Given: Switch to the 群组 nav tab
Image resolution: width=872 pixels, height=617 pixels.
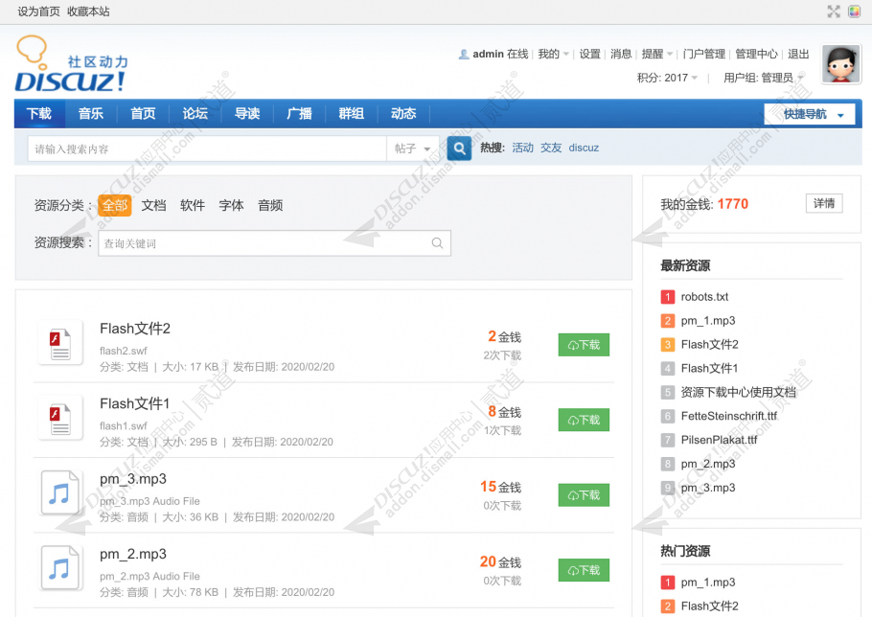Looking at the screenshot, I should [352, 113].
